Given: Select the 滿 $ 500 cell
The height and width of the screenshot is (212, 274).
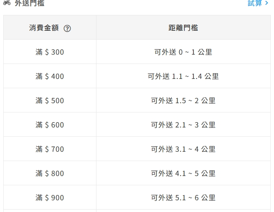Looking at the screenshot, I should pyautogui.click(x=50, y=100).
